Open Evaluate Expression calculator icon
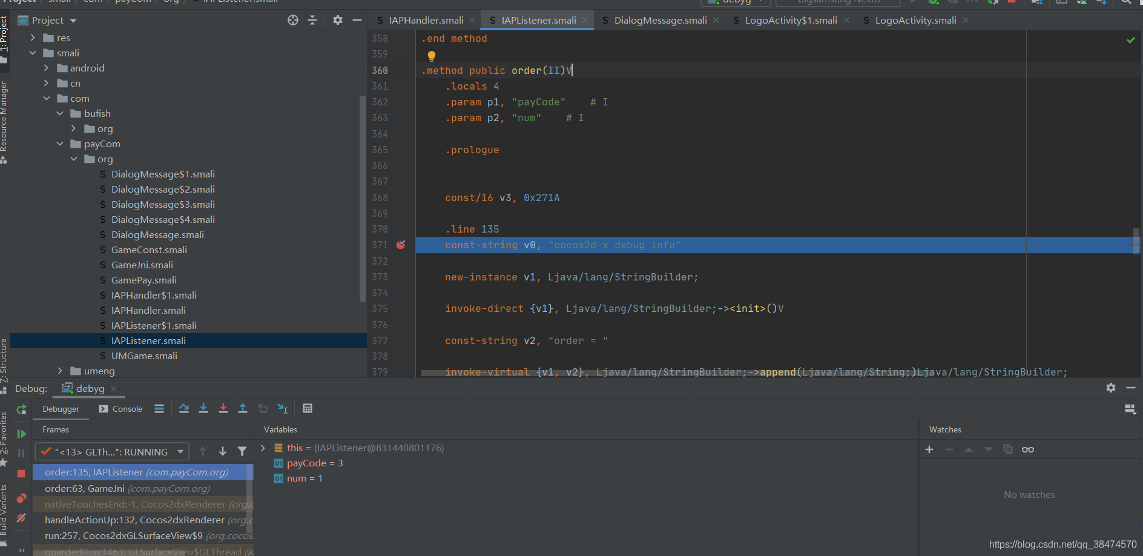 (x=308, y=409)
